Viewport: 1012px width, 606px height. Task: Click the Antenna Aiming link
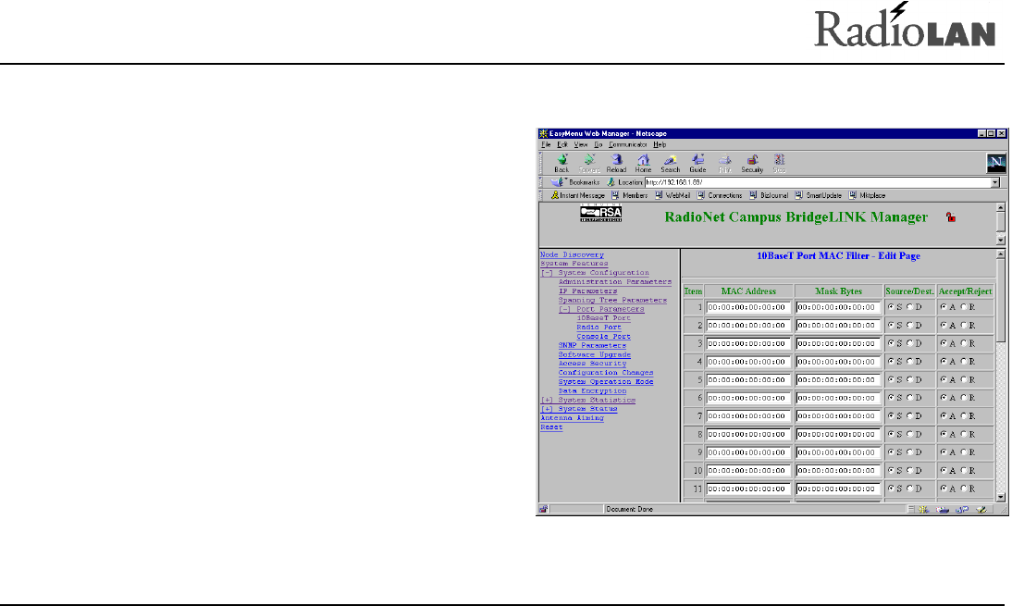pos(571,418)
